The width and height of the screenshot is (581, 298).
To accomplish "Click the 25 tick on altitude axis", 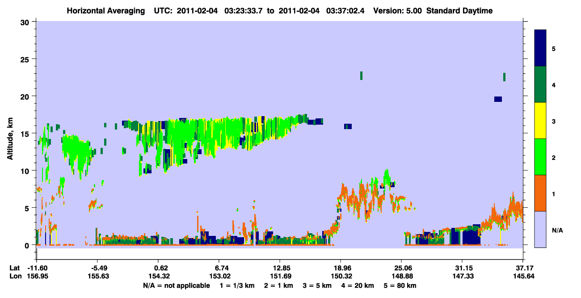I will 26,59.
